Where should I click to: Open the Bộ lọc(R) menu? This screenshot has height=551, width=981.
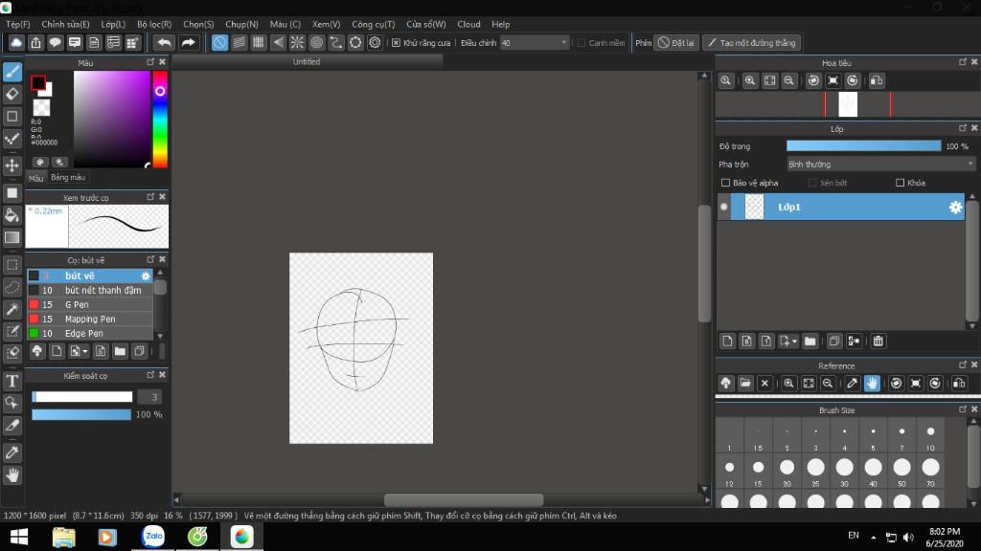154,24
